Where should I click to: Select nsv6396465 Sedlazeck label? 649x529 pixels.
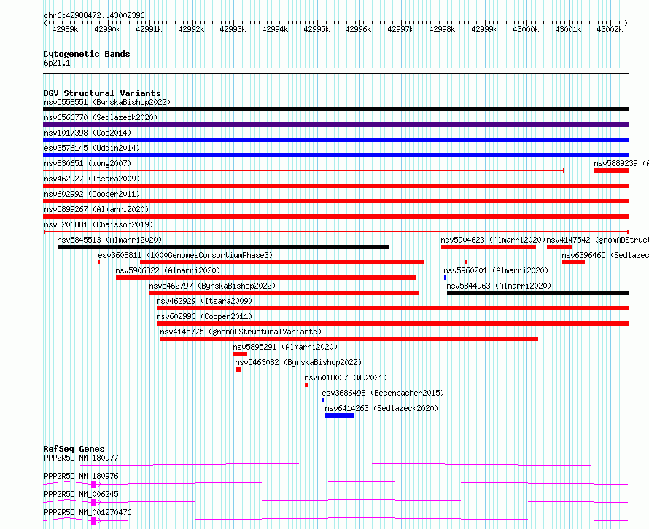point(605,255)
